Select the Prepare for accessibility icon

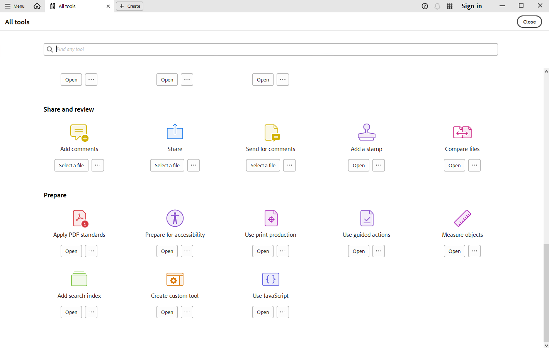(175, 218)
